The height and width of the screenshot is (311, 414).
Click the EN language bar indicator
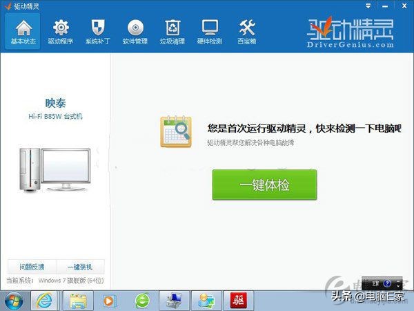[375, 283]
